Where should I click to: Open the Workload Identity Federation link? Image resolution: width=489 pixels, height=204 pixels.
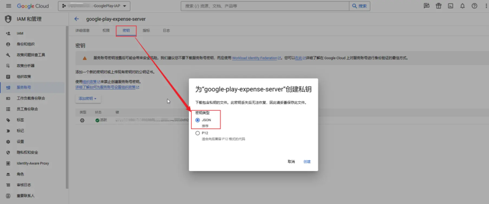click(256, 58)
